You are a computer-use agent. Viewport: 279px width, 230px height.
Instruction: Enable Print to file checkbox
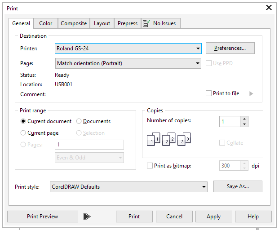click(x=208, y=93)
